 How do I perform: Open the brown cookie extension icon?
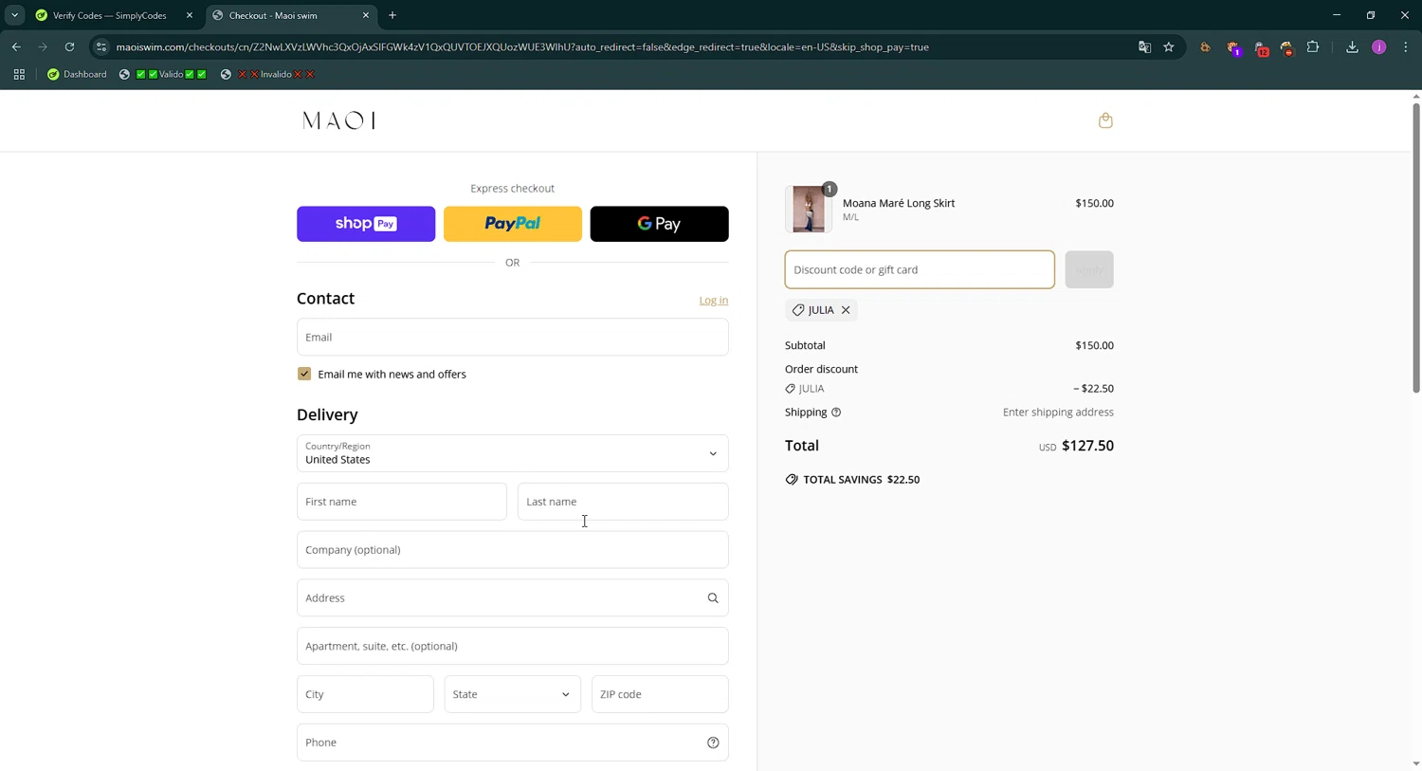point(1206,47)
